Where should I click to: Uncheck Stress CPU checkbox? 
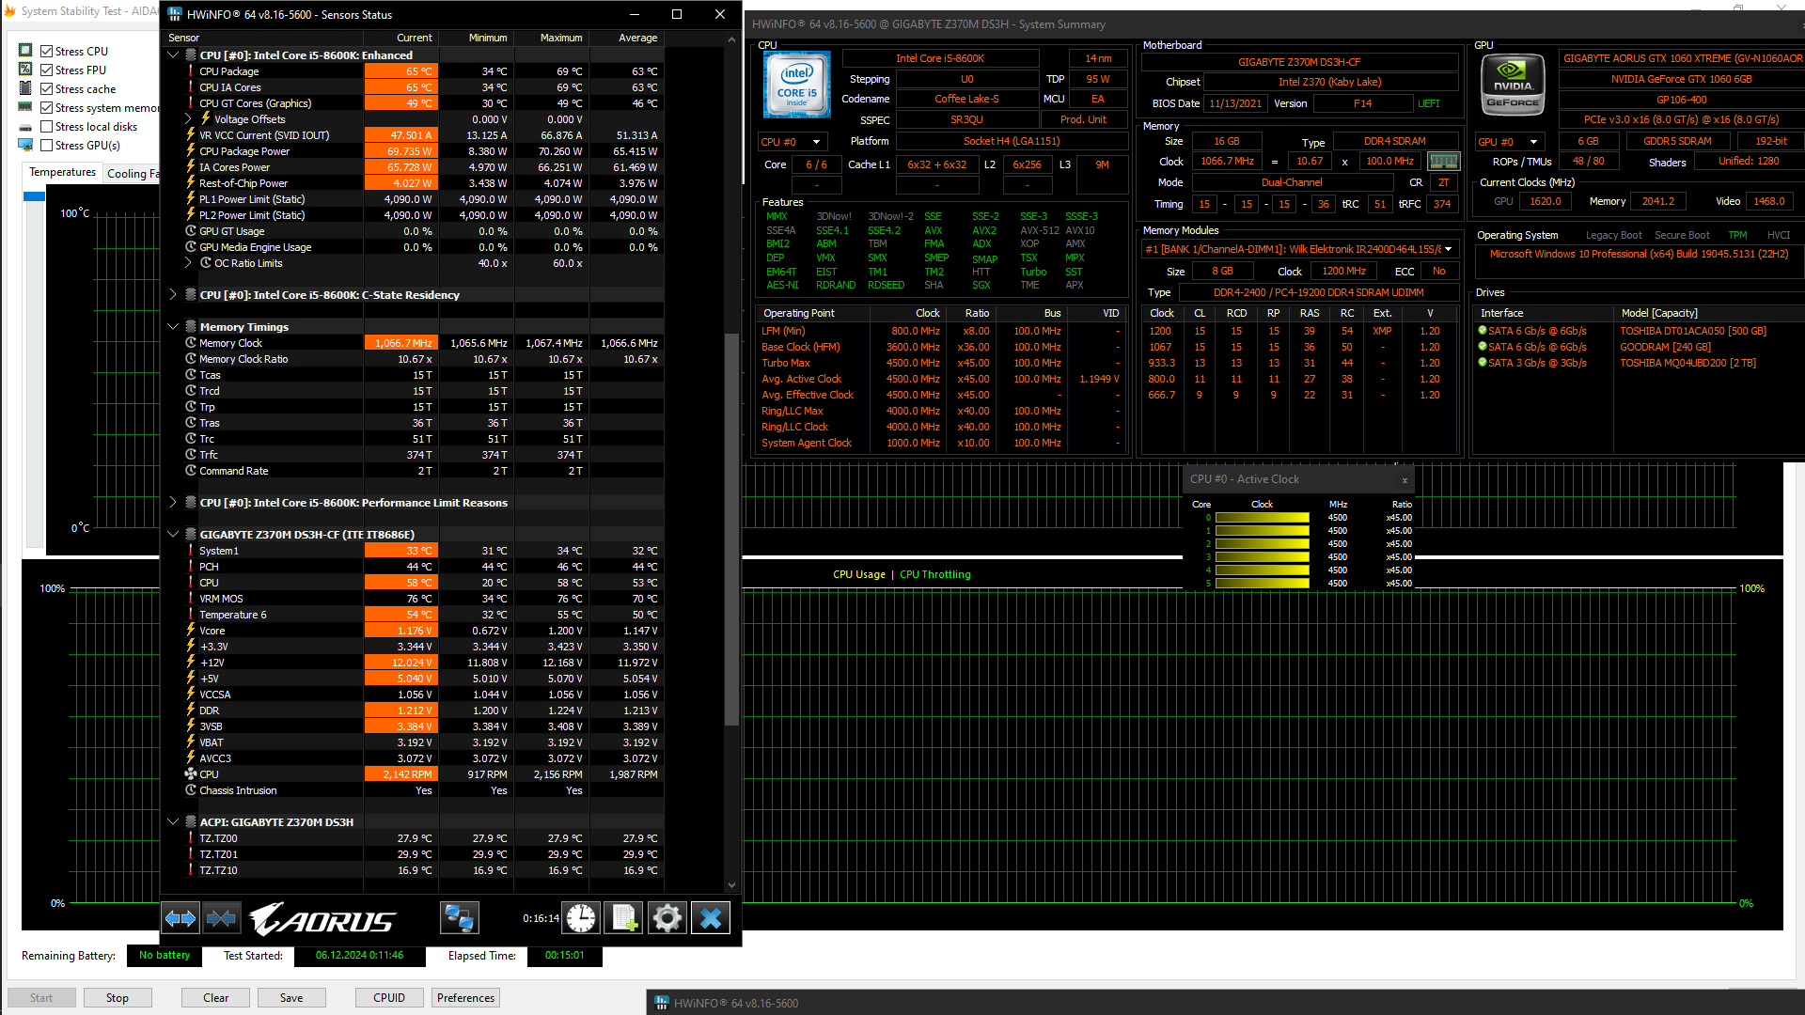pos(46,52)
